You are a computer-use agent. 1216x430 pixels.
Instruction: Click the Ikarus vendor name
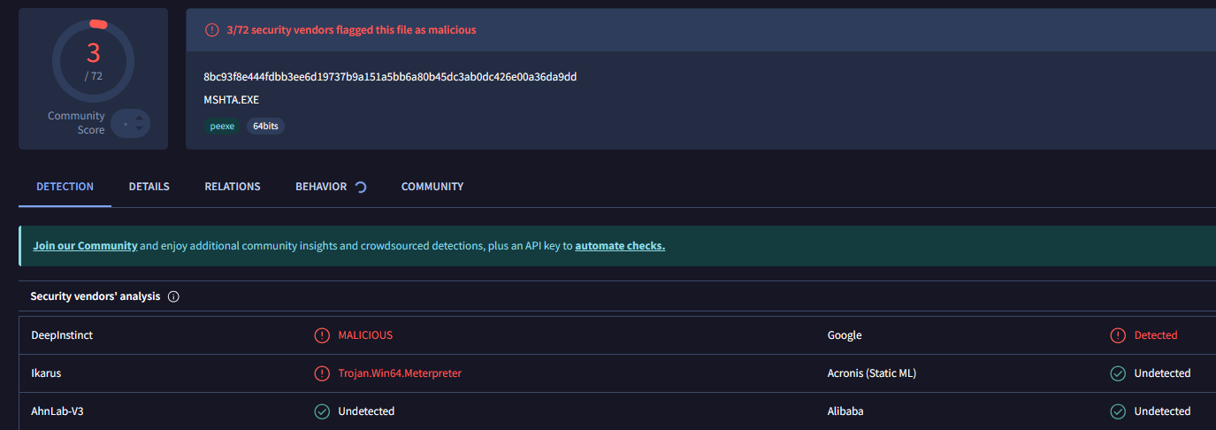pyautogui.click(x=46, y=373)
